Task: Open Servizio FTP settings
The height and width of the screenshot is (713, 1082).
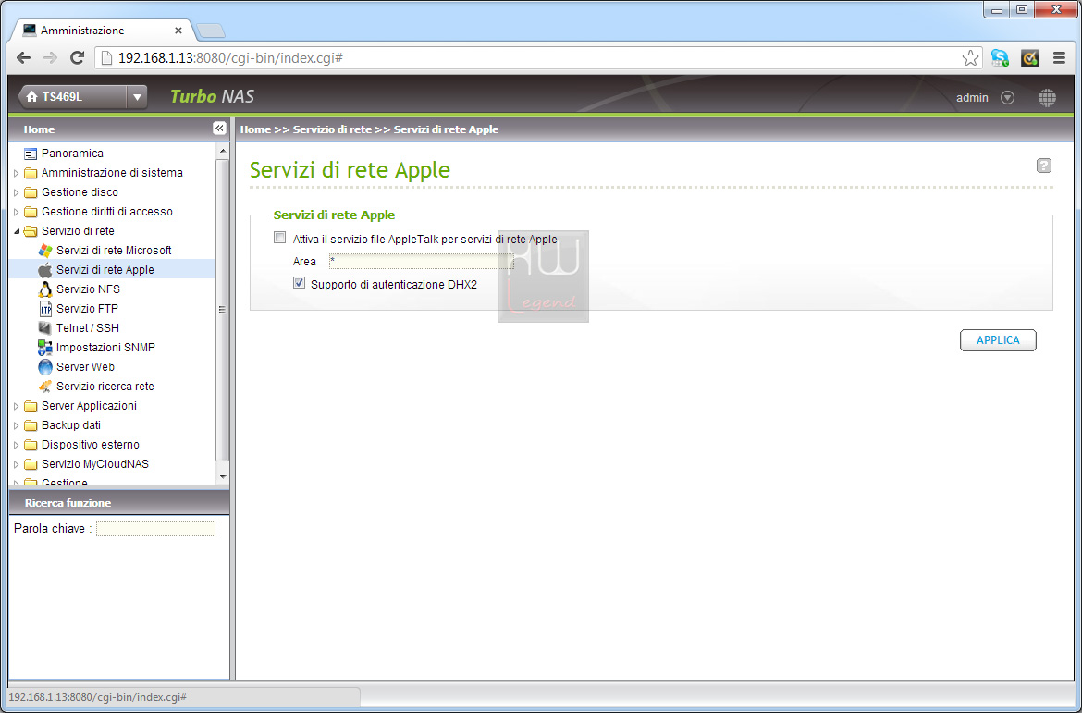Action: click(x=87, y=309)
